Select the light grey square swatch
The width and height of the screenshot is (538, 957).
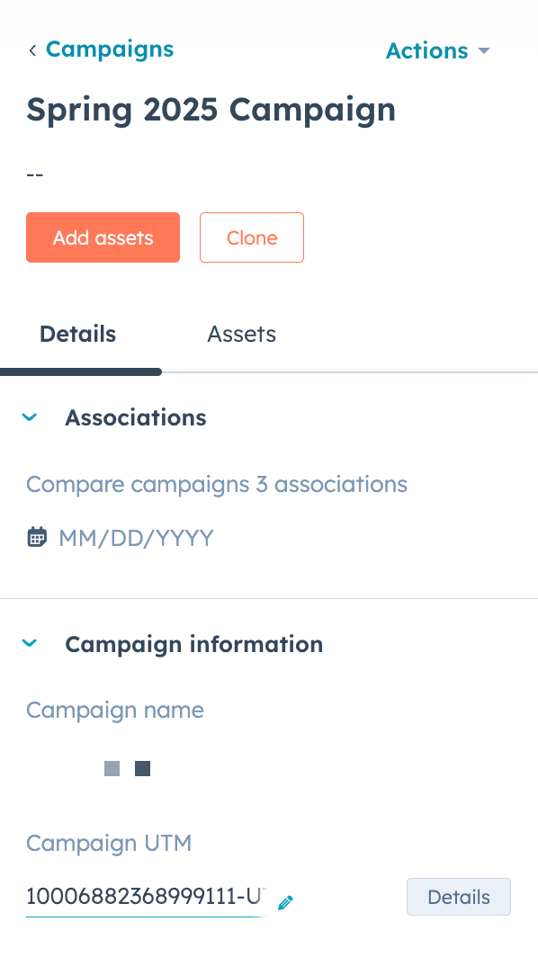pyautogui.click(x=112, y=768)
